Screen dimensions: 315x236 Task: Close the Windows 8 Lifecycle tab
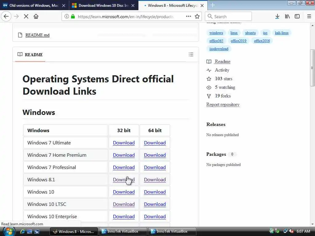[202, 6]
